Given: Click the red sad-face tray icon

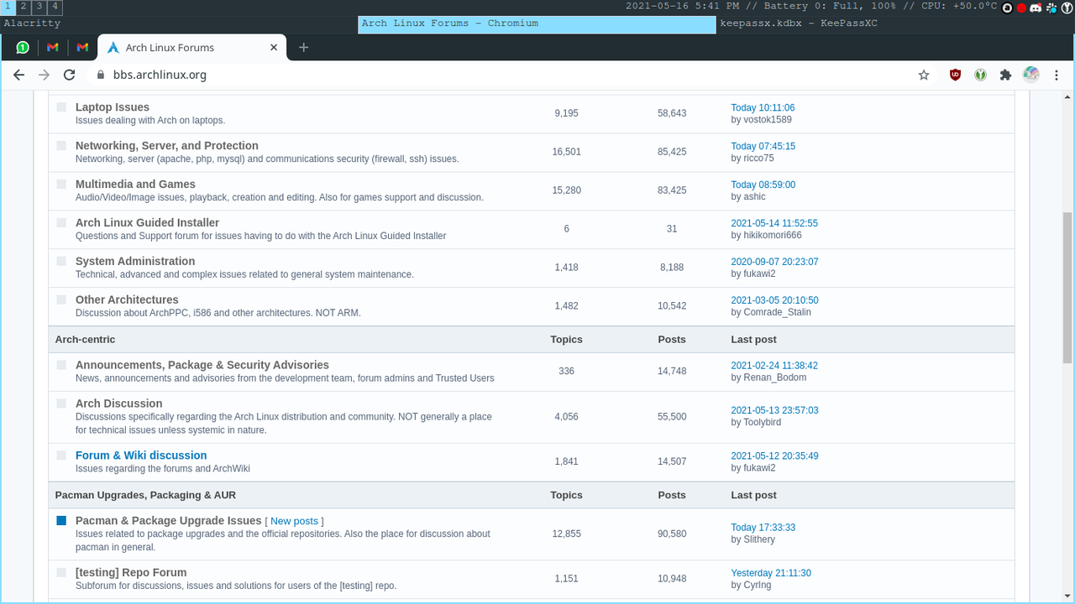Looking at the screenshot, I should tap(1022, 8).
